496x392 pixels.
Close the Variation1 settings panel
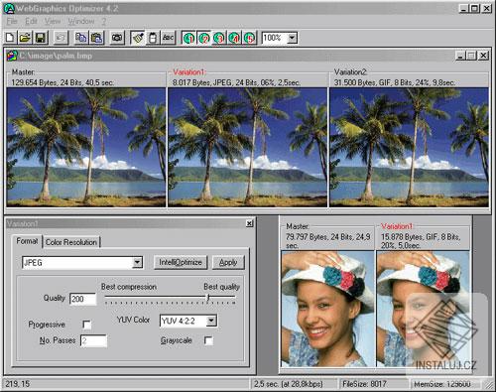pos(250,223)
